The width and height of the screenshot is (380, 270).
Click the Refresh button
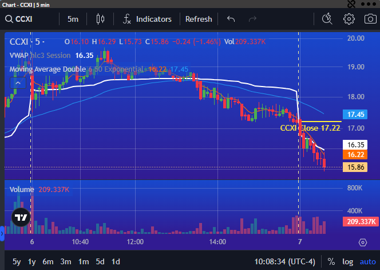tap(199, 19)
